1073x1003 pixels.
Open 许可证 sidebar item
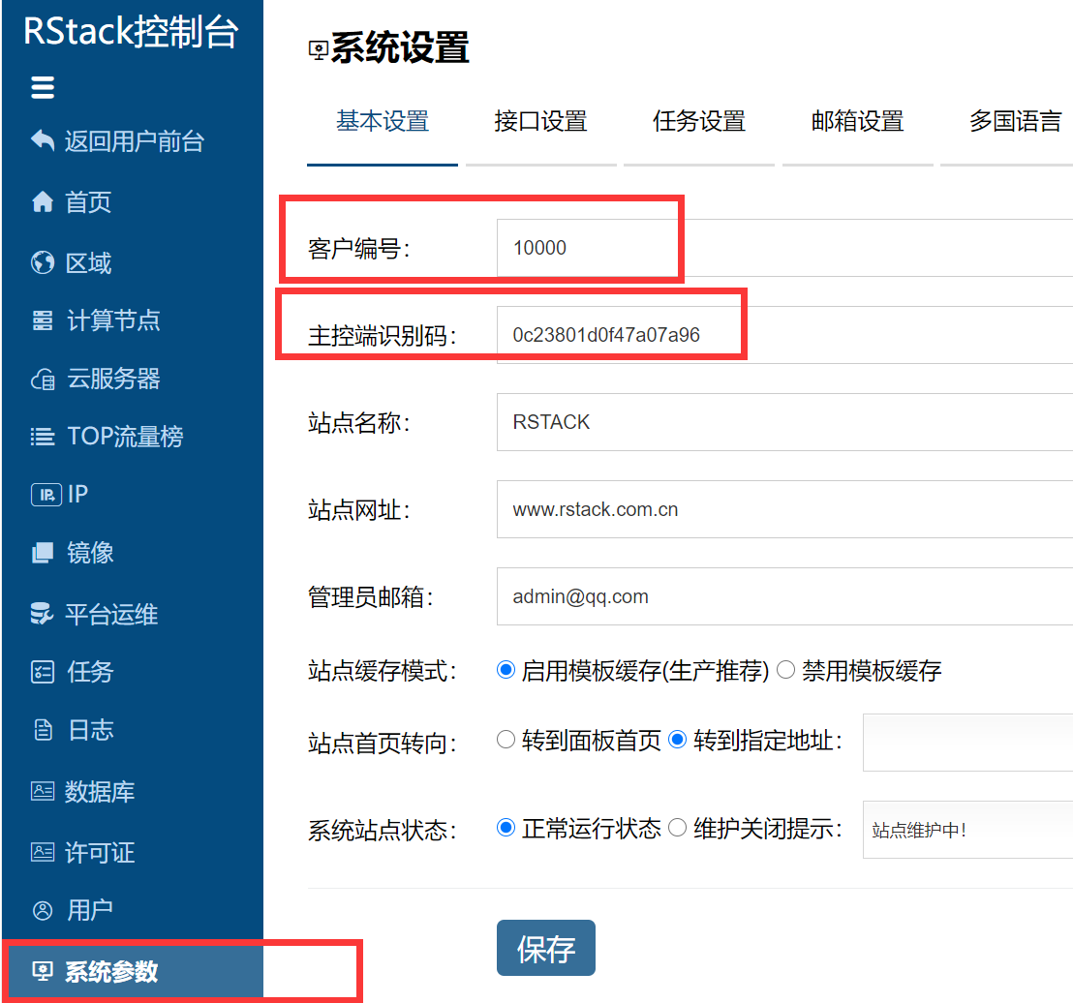click(x=99, y=853)
